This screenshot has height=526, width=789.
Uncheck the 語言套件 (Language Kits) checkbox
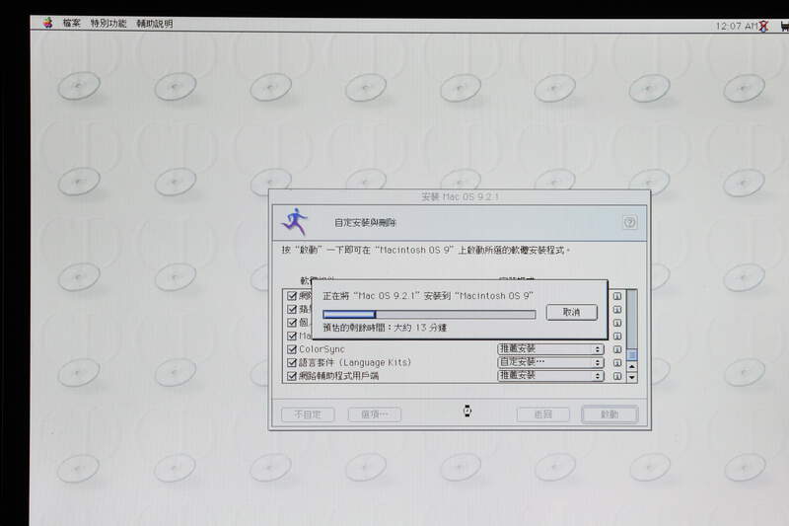pyautogui.click(x=291, y=362)
